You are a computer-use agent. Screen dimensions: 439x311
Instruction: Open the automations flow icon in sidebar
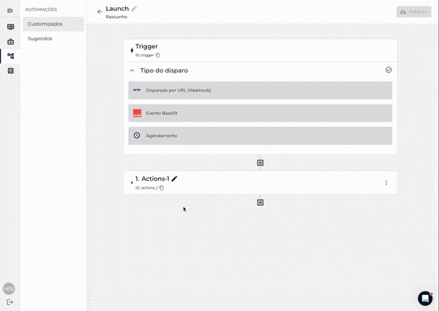point(10,56)
